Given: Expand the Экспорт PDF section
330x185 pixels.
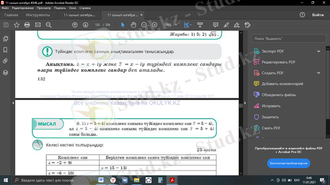Looking at the screenshot, I should point(318,51).
